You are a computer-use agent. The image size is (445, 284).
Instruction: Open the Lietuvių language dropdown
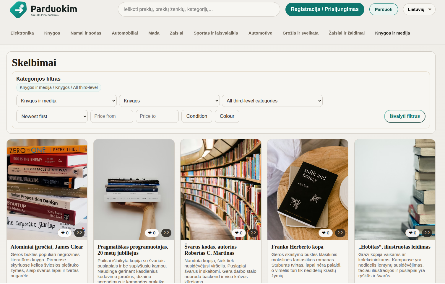(x=419, y=9)
